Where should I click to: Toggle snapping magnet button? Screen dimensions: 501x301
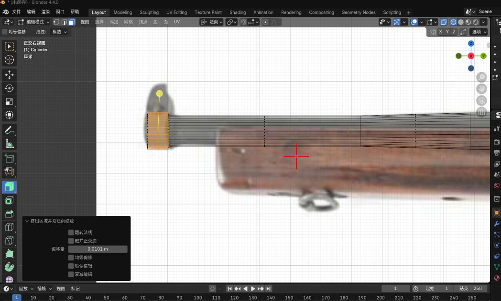(243, 22)
